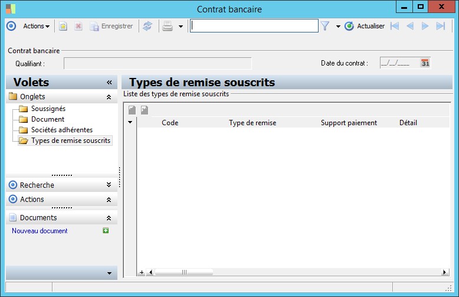Click the grid scroll right arrow

point(444,272)
